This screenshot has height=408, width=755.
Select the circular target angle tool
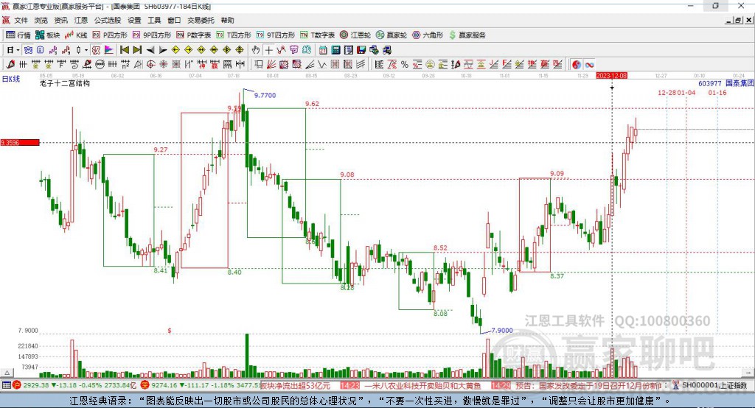point(150,64)
